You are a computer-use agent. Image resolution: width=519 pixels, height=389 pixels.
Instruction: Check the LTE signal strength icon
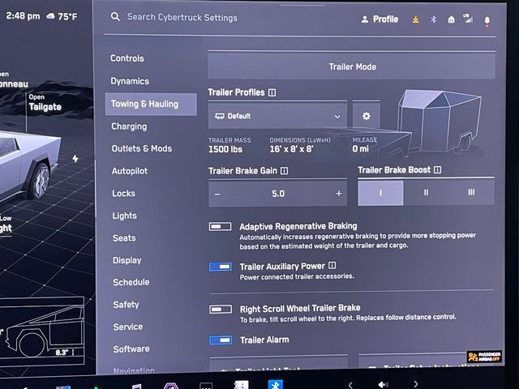tap(468, 18)
